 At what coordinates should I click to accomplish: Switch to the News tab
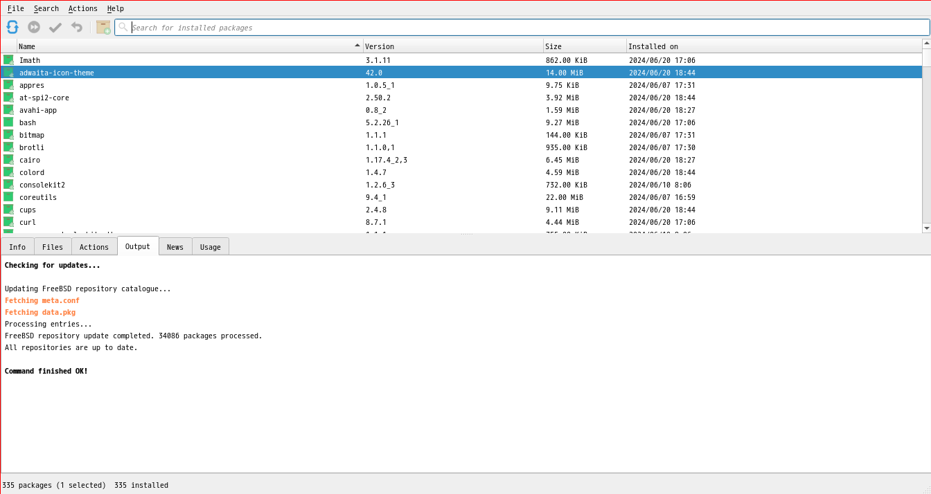pyautogui.click(x=175, y=247)
